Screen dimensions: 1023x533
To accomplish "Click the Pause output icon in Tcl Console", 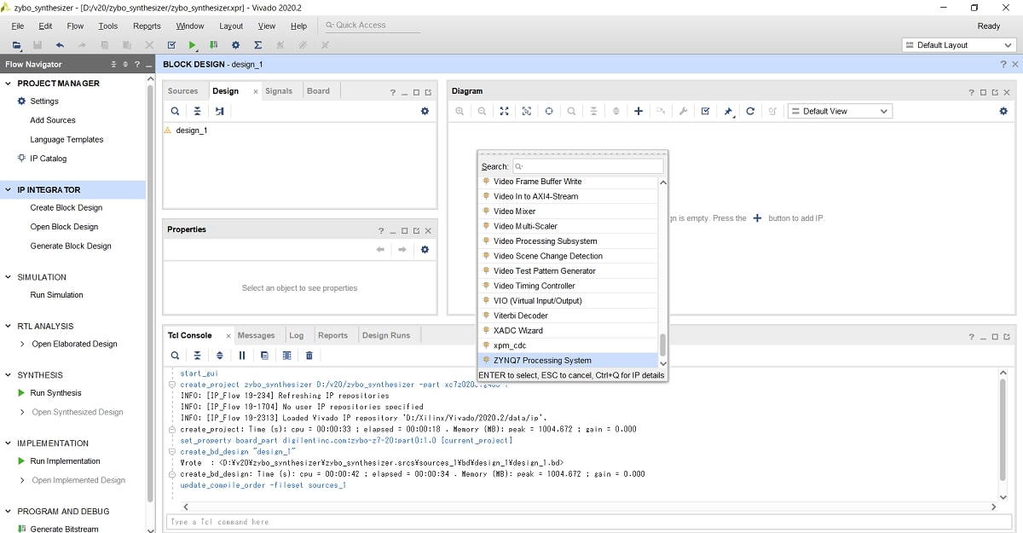I will click(x=242, y=356).
